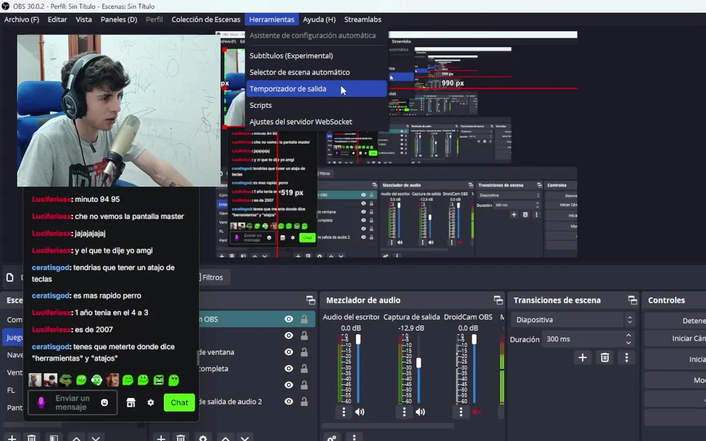The height and width of the screenshot is (441, 706).
Task: Mute Captura de salida speaker icon
Action: pyautogui.click(x=420, y=412)
